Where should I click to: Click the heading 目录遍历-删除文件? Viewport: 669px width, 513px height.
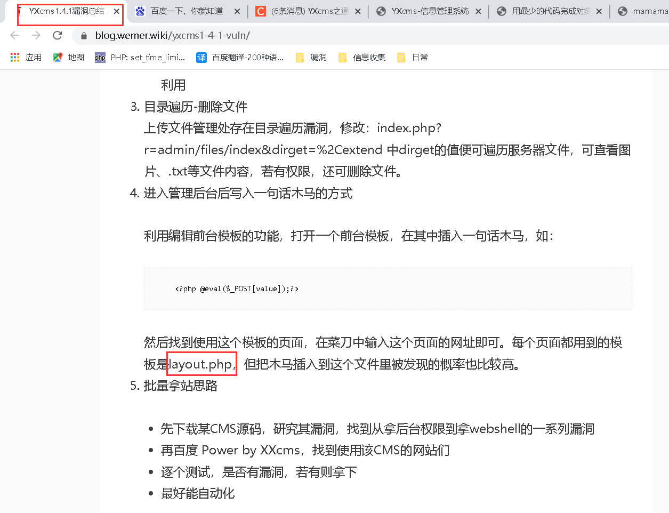(196, 107)
